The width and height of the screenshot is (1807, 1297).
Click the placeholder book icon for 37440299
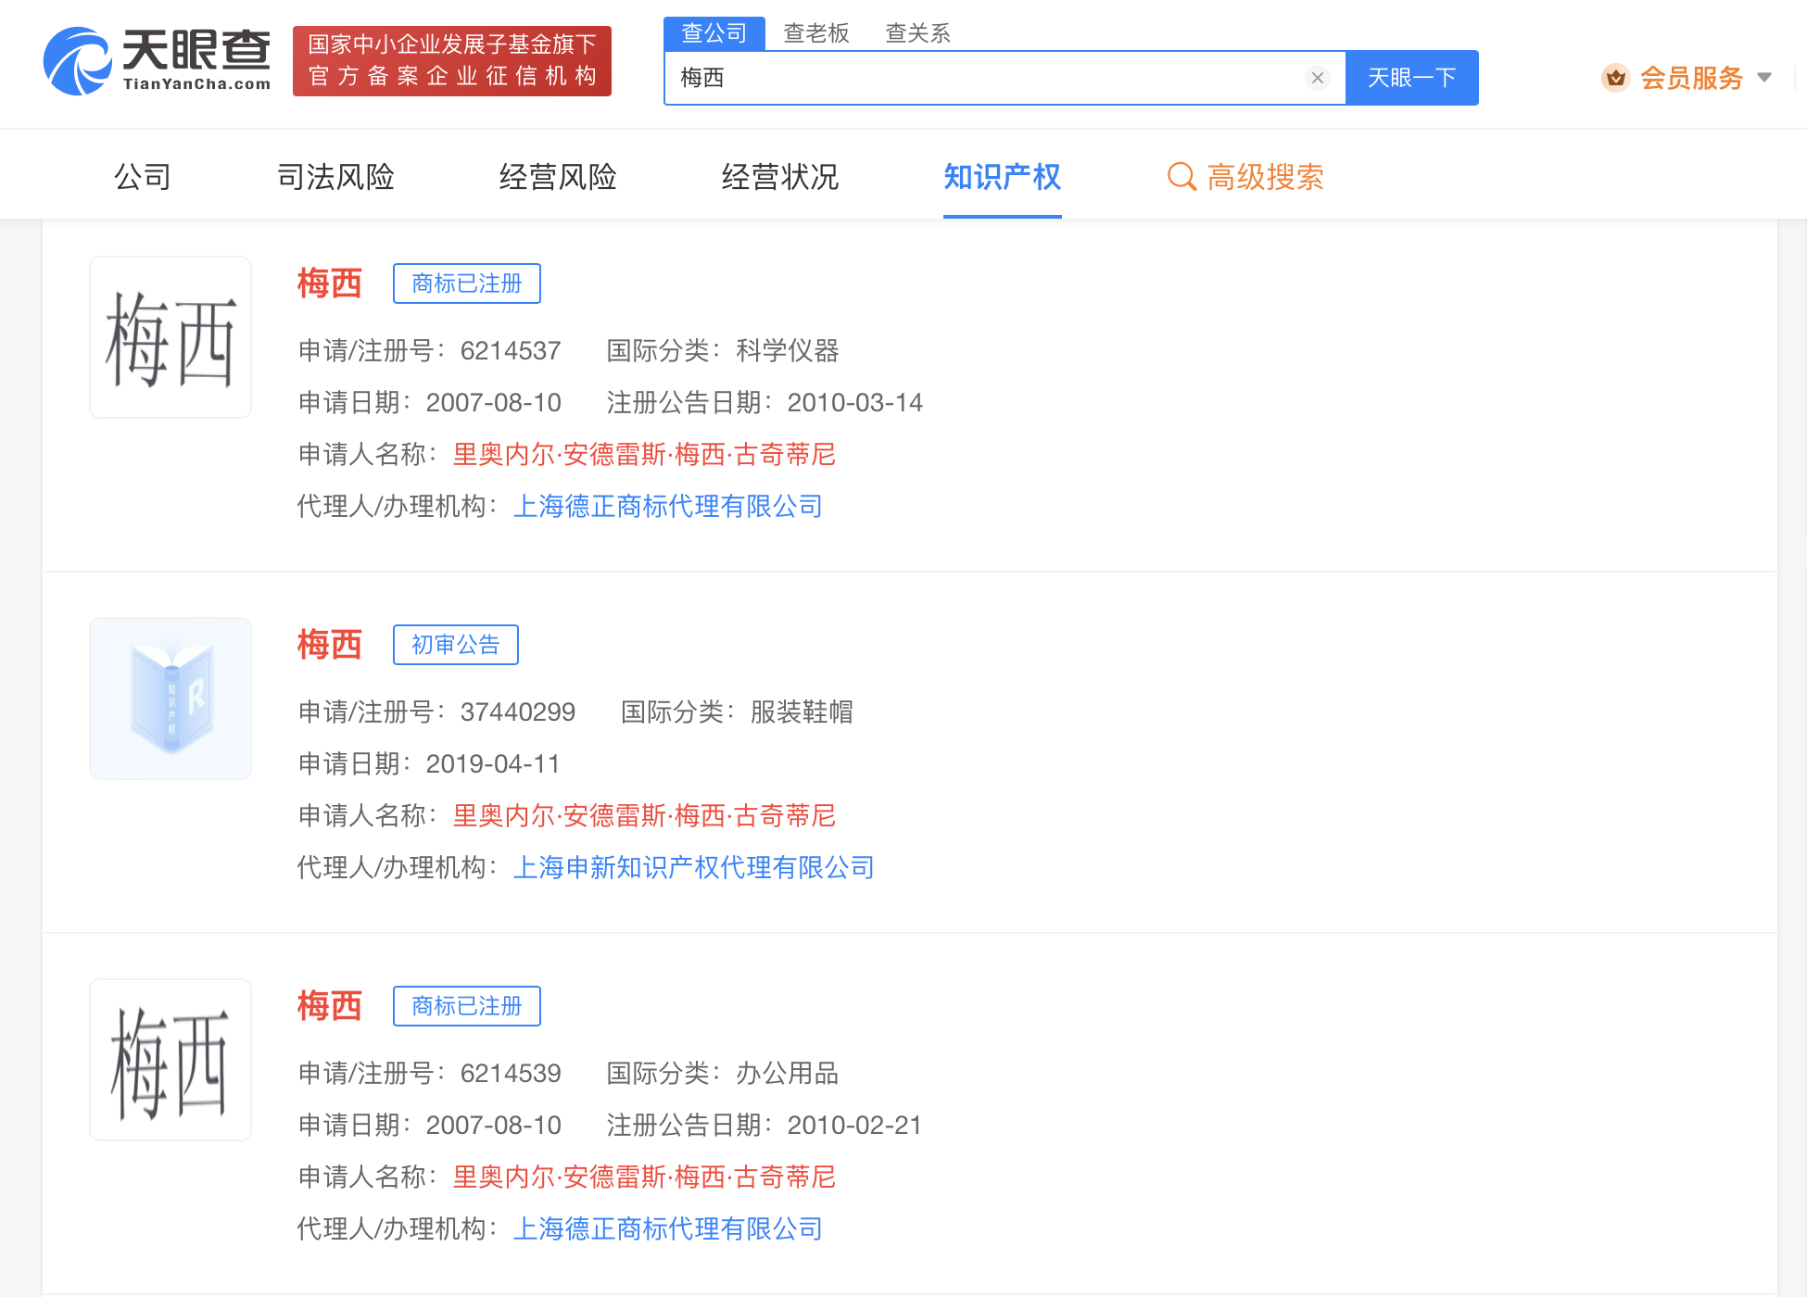171,699
